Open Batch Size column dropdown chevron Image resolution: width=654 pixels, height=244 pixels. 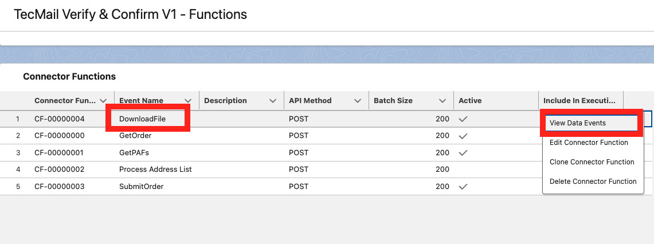tap(443, 100)
